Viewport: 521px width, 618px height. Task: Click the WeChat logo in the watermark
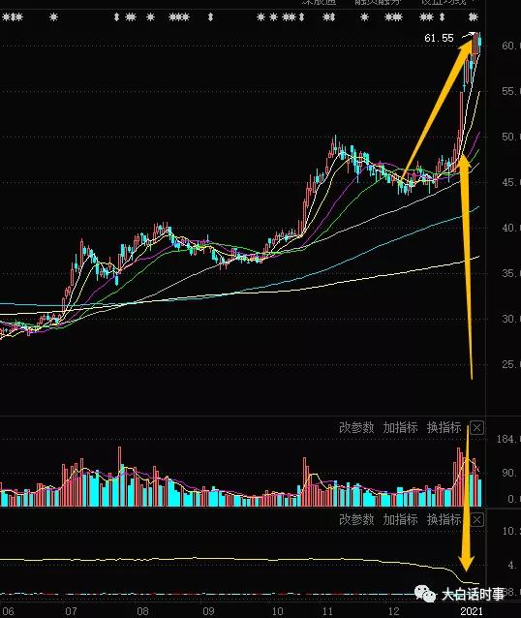pyautogui.click(x=425, y=594)
